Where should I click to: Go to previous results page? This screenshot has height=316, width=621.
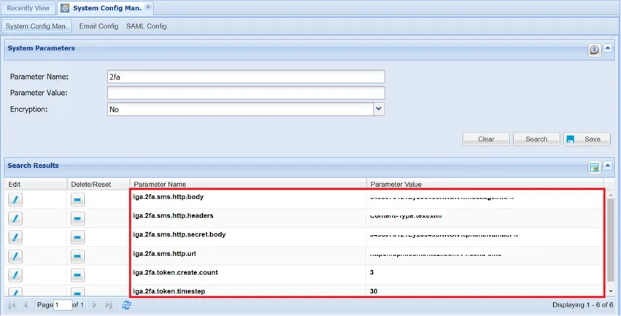26,305
